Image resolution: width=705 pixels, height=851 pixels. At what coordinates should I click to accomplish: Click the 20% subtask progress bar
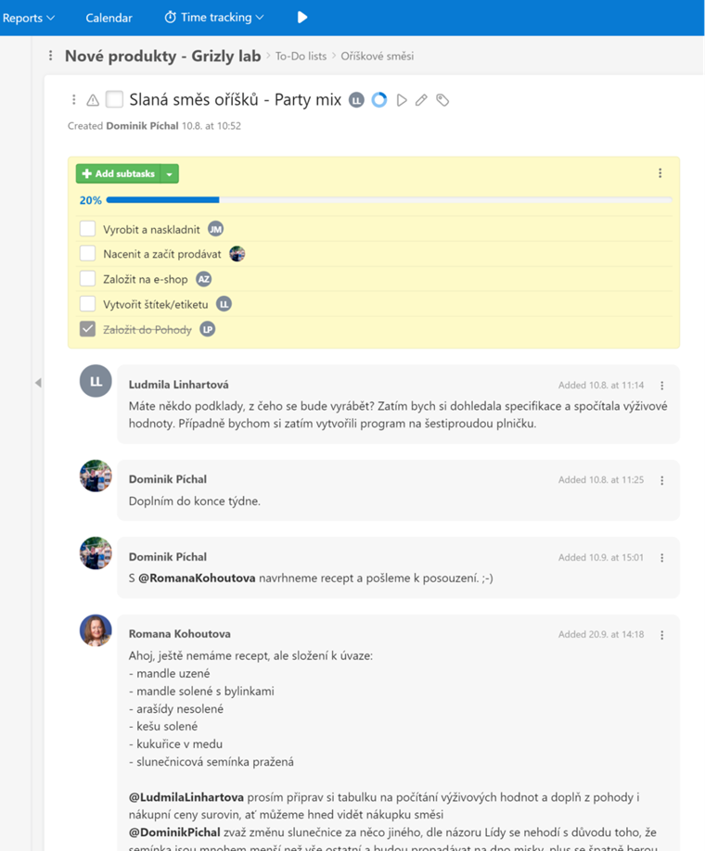[389, 199]
